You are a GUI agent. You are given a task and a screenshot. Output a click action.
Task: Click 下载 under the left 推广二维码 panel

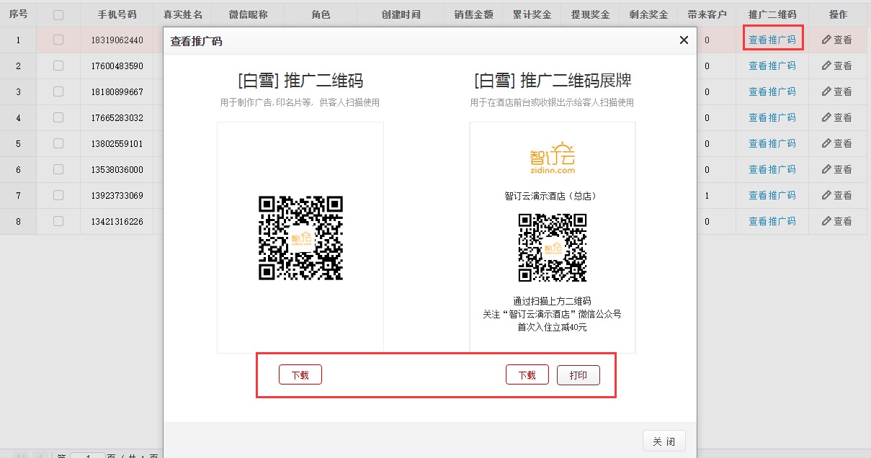[300, 375]
